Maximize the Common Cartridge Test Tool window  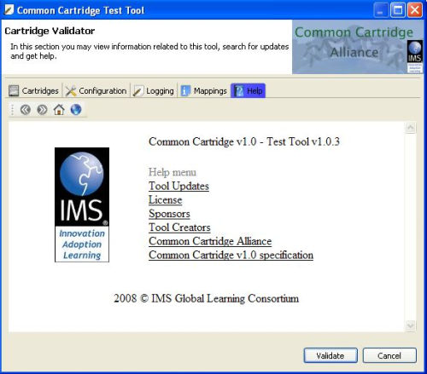pos(398,10)
